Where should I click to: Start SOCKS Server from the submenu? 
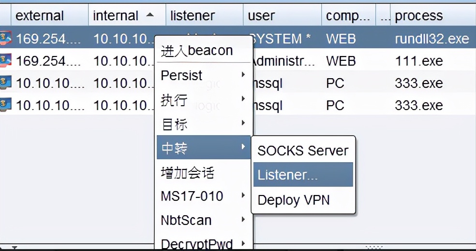coord(303,151)
